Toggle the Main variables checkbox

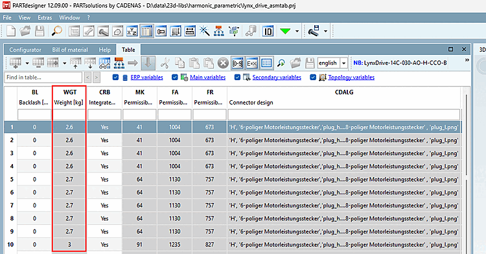(175, 78)
